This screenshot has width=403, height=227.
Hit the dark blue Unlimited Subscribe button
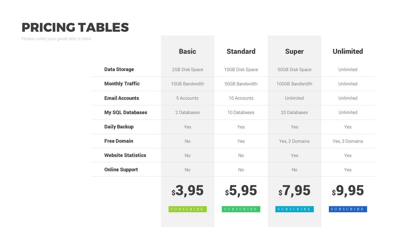tap(348, 209)
